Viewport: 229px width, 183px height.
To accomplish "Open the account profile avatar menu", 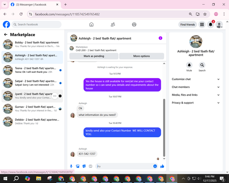I will [x=219, y=25].
